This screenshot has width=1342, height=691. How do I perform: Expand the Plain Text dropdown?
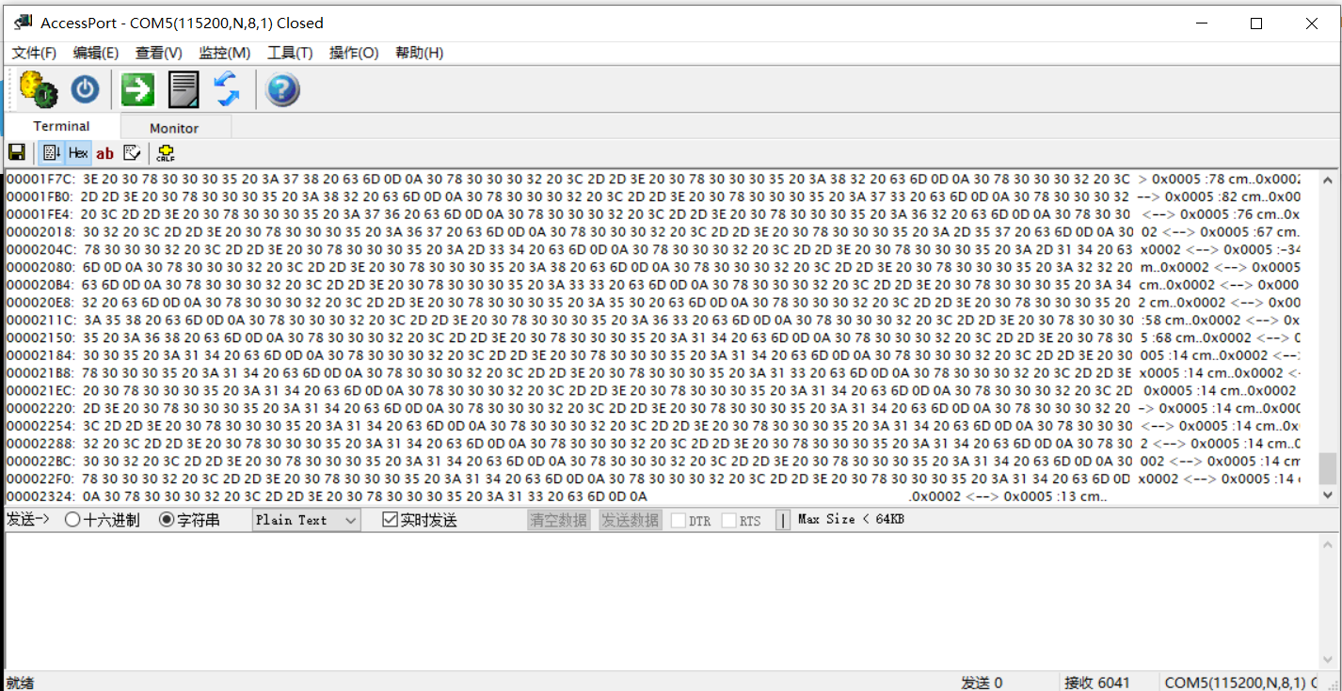[350, 520]
